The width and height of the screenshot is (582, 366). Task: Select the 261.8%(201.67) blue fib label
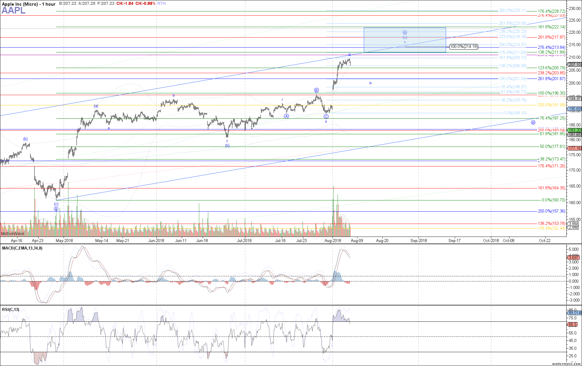(x=552, y=79)
